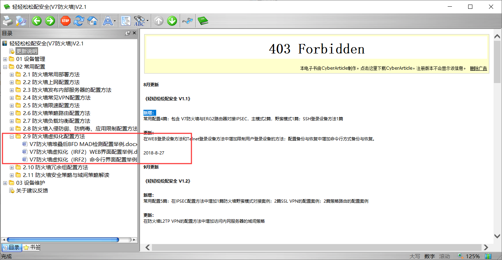This screenshot has width=502, height=260.
Task: Click the blue tree panel horizontal scrollbar thumb
Action: tap(63, 240)
